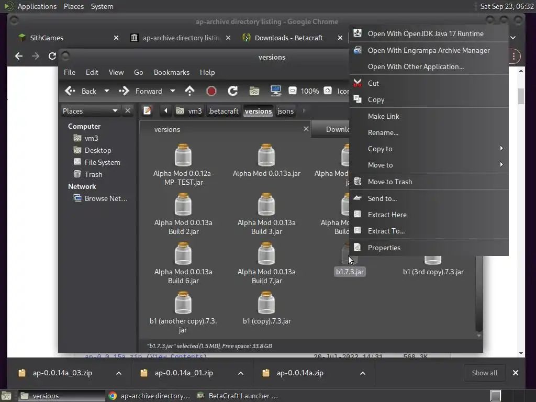Close Chrome downloads bar

(x=516, y=373)
